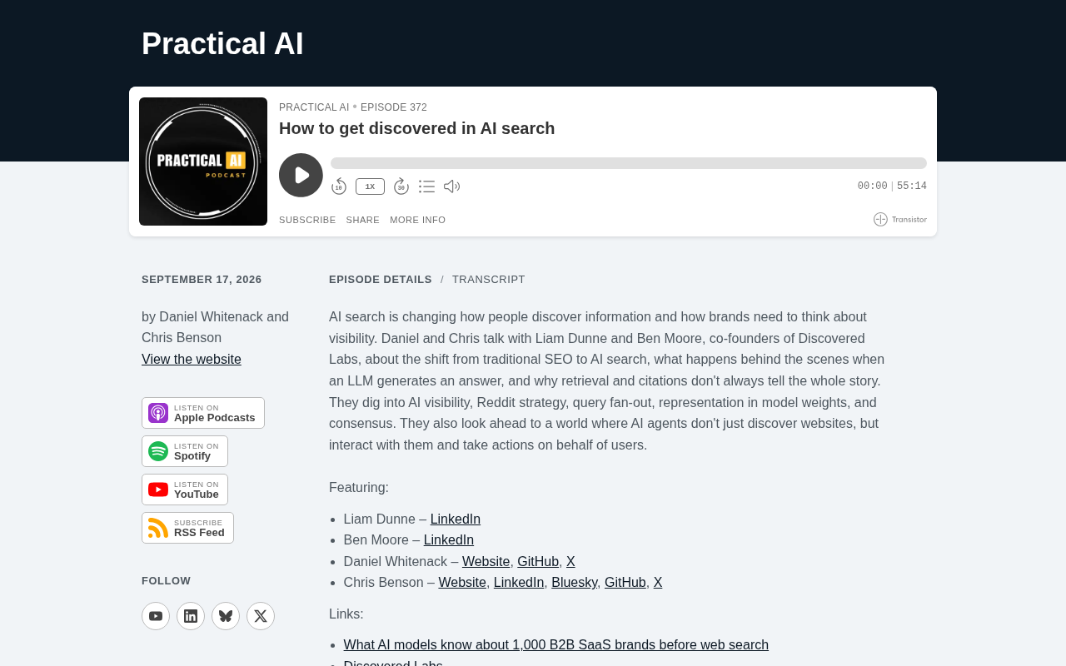1066x666 pixels.
Task: Open Chris Benson's GitHub link
Action: tap(625, 583)
